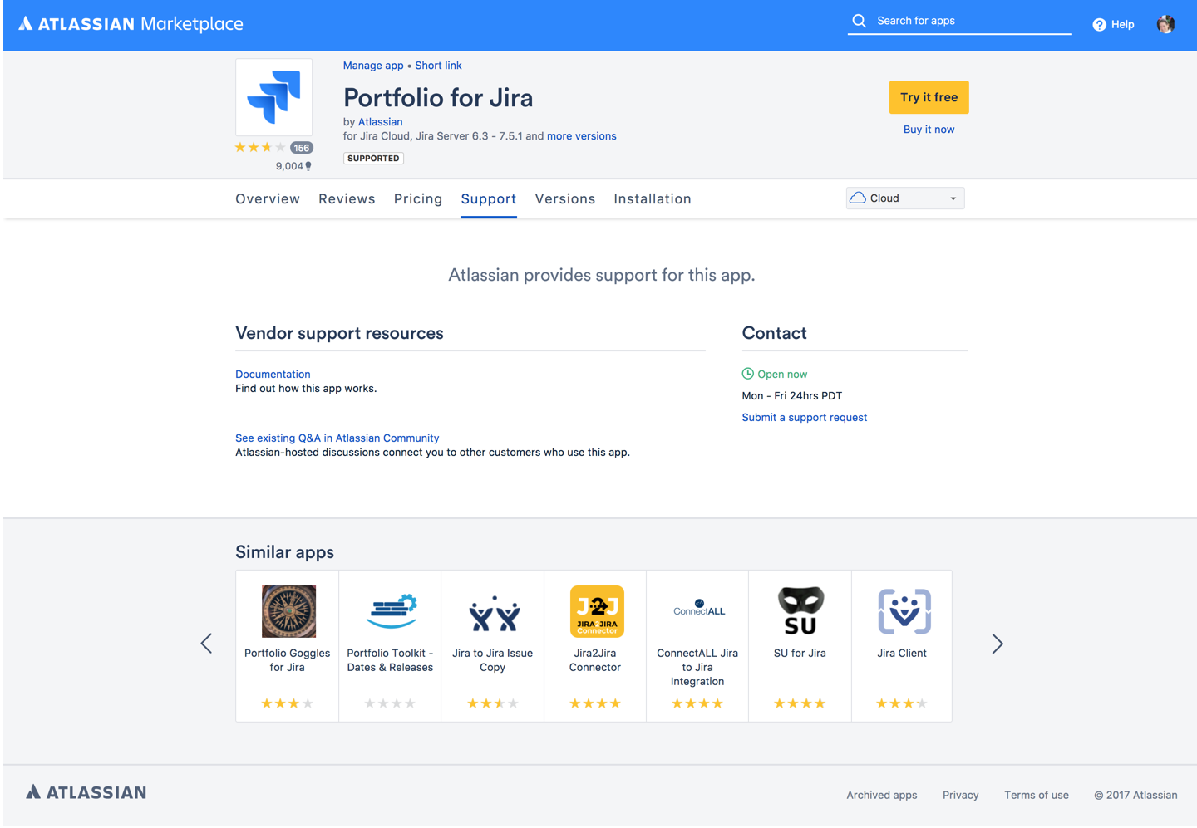Click the Try it free button
This screenshot has width=1197, height=828.
pos(929,97)
